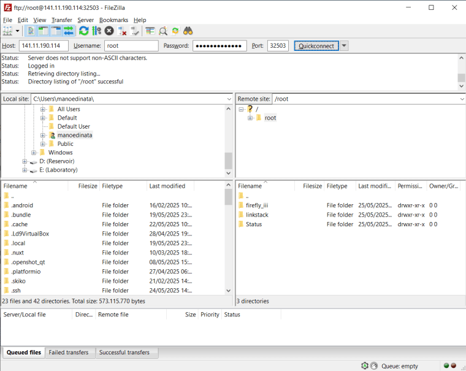Select the manoedinata user folder icon in tree
Viewport: 466px width, 371px height.
click(52, 136)
